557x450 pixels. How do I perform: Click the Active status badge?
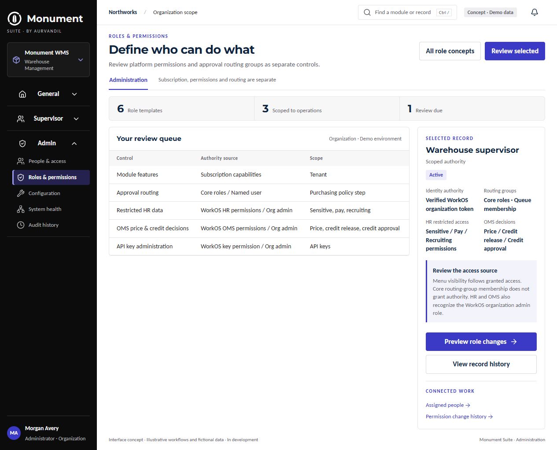tap(436, 175)
